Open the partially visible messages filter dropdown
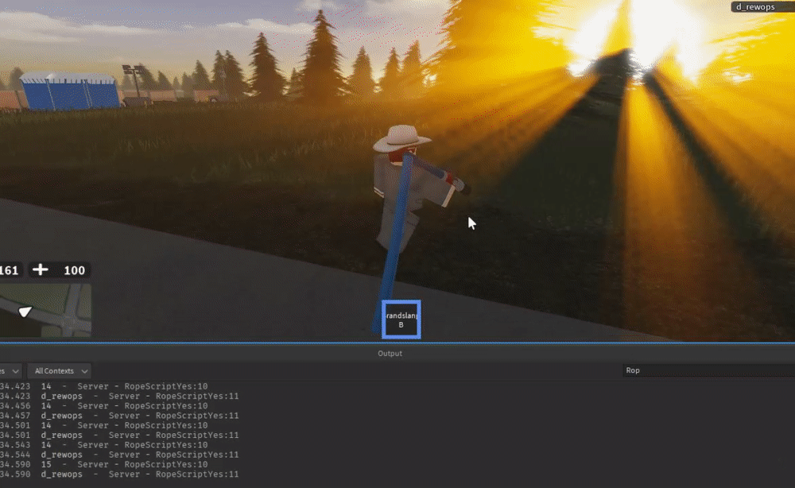Screen dimensions: 795x488 (x=10, y=371)
